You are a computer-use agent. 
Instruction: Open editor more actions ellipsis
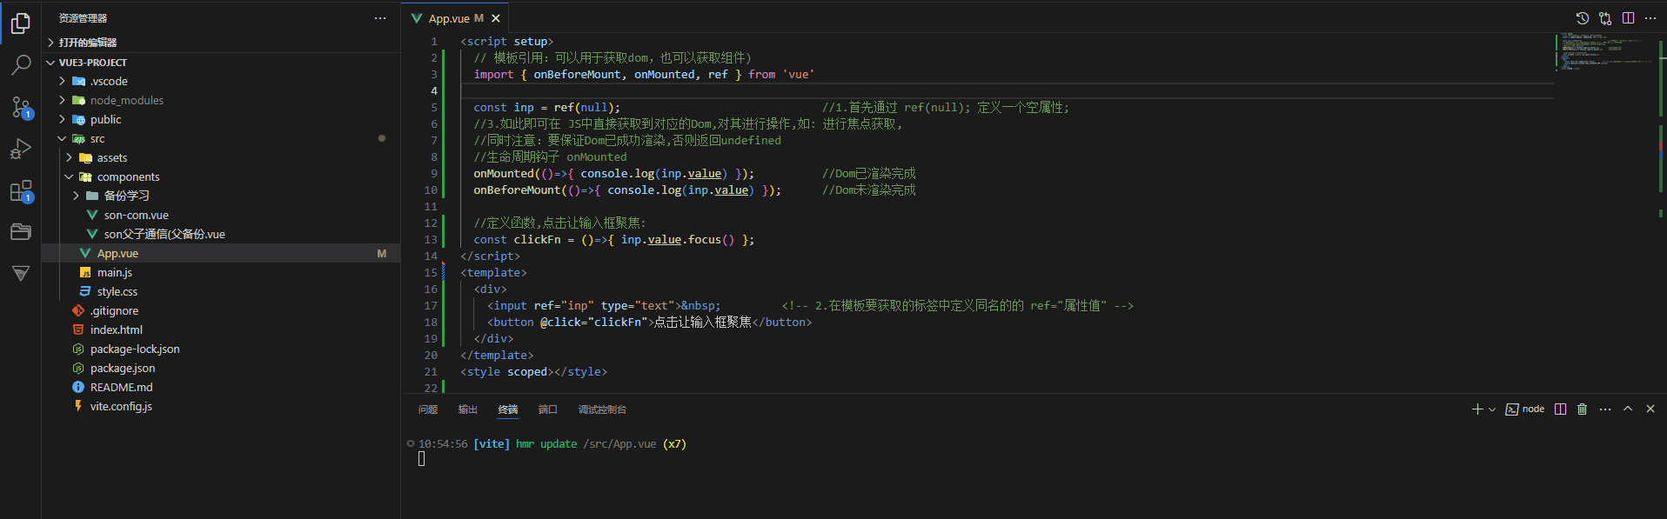[x=1650, y=18]
